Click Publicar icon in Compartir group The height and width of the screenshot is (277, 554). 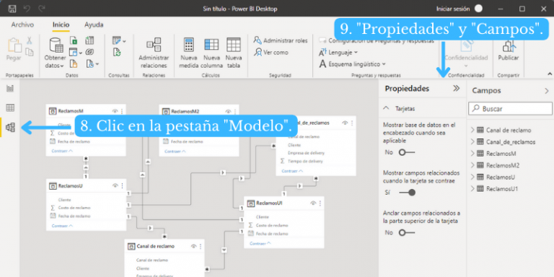[509, 46]
